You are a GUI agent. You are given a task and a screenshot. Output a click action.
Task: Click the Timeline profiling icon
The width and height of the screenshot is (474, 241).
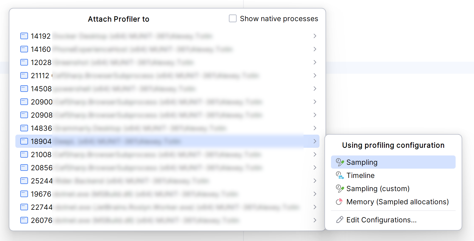pyautogui.click(x=340, y=175)
